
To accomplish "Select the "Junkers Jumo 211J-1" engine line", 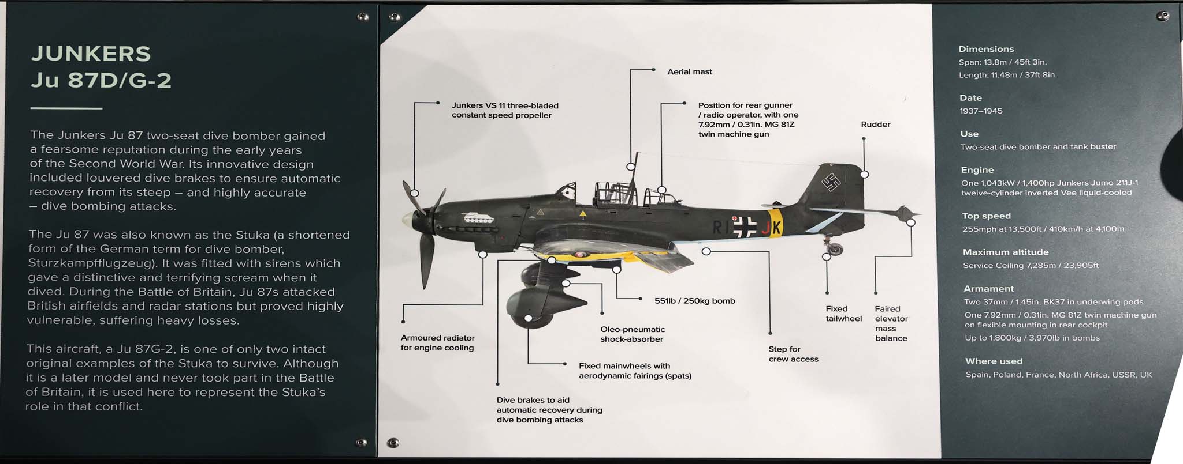I will coord(1050,183).
